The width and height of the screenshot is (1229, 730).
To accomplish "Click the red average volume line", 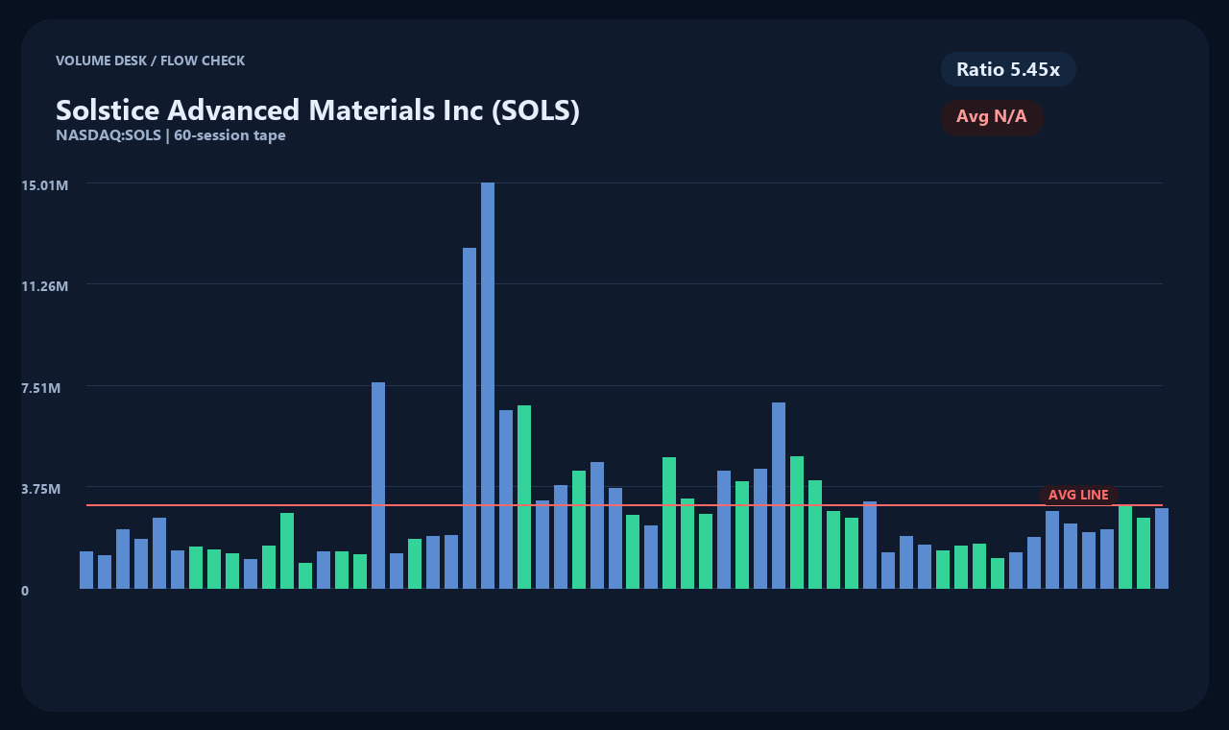I will pos(624,505).
